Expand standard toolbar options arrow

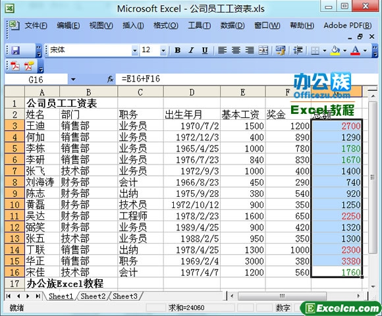point(38,51)
